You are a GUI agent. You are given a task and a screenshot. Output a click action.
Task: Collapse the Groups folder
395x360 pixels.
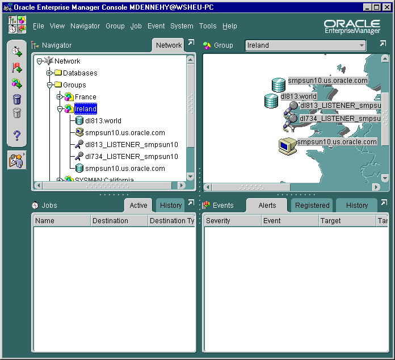pyautogui.click(x=49, y=85)
